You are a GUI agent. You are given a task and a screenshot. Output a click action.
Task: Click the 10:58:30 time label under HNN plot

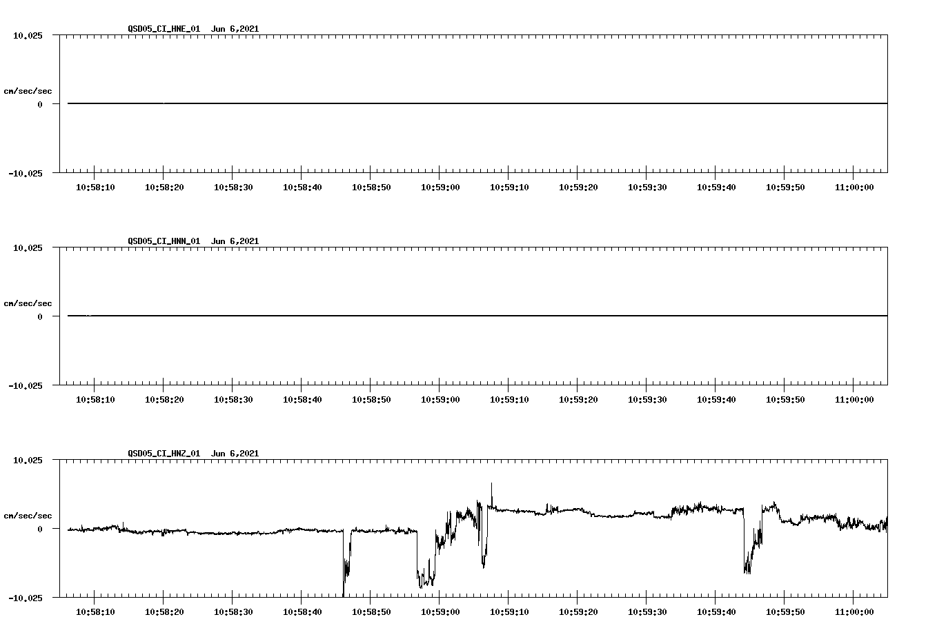coord(233,400)
